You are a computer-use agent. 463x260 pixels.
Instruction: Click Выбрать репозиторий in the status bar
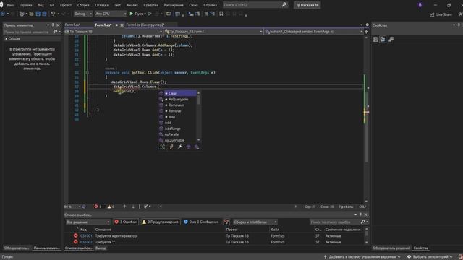(430, 257)
